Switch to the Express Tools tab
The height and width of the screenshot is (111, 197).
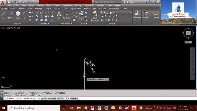(76, 9)
